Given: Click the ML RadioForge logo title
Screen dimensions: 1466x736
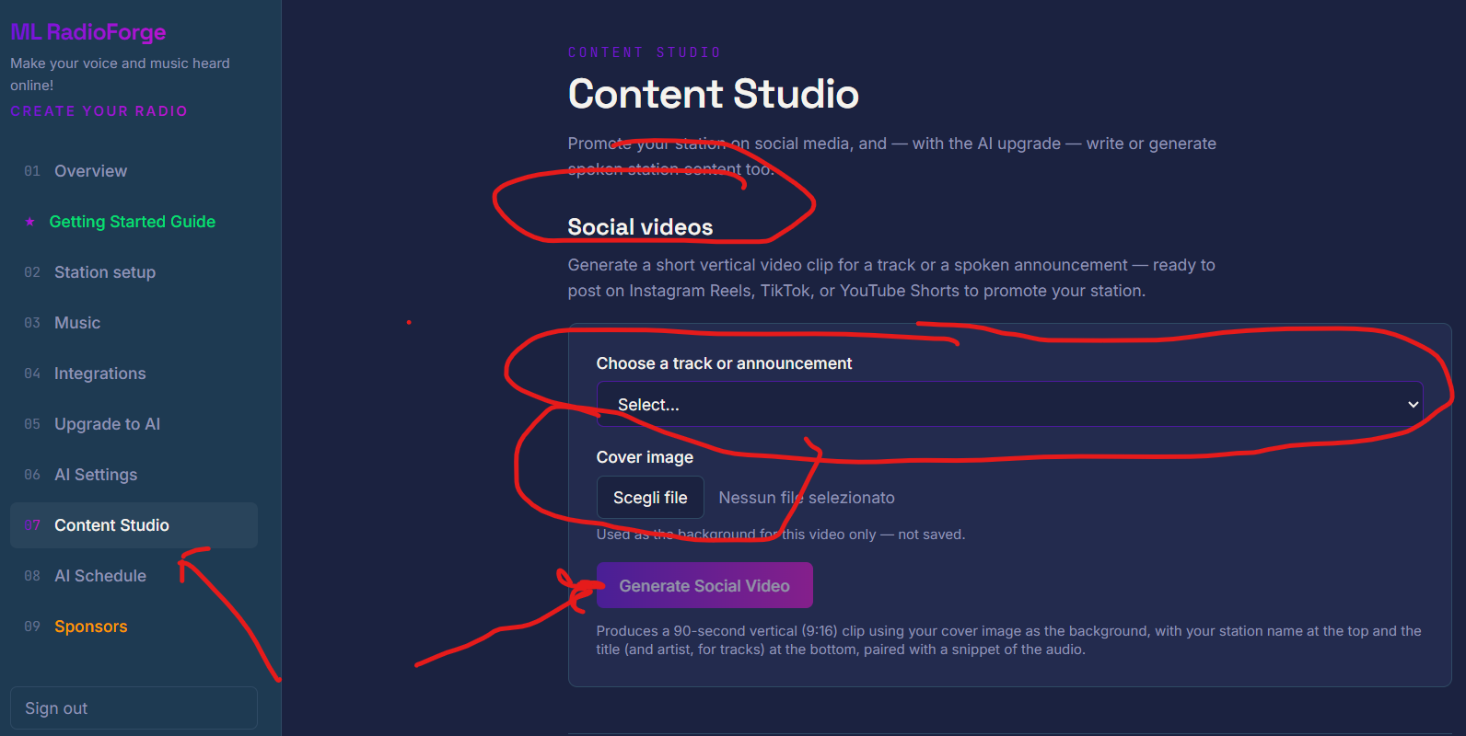Looking at the screenshot, I should pos(88,32).
